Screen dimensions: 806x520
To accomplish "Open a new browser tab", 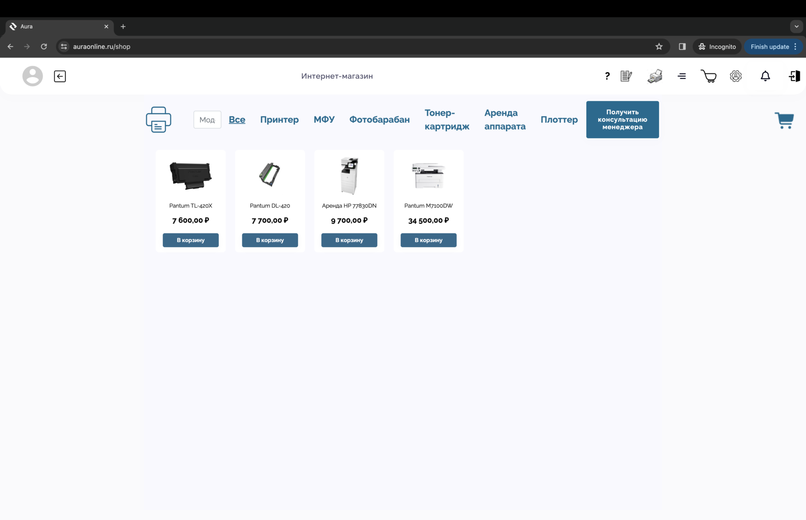I will pos(123,26).
